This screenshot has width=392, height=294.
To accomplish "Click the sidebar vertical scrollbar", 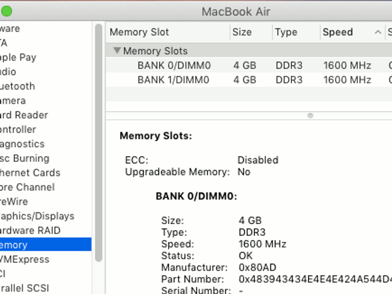I will tap(99, 142).
